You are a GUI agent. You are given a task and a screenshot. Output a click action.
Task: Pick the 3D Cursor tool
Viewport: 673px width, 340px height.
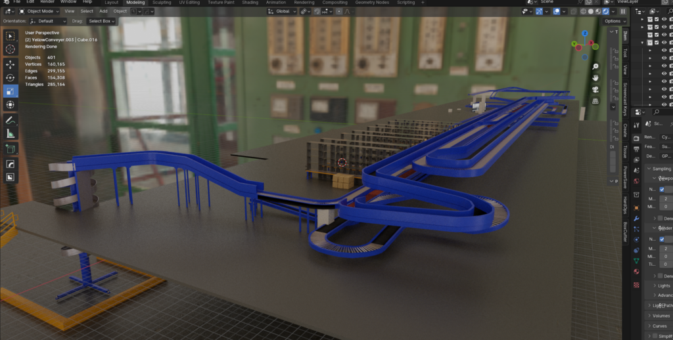tap(11, 49)
